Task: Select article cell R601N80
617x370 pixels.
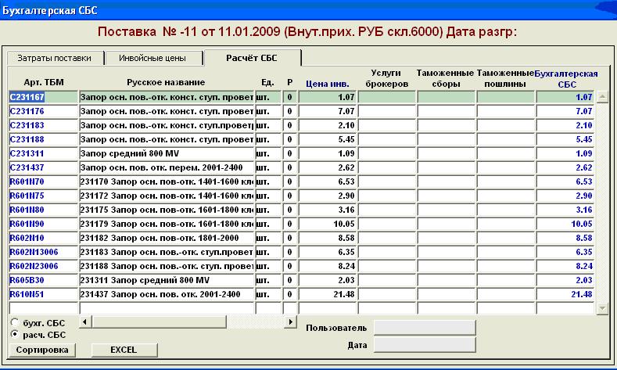Action: [x=43, y=210]
